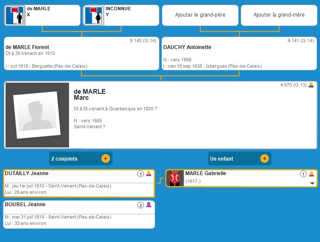This screenshot has height=242, width=320.
Task: Open mother DAUCHY Antoinette's card
Action: point(239,53)
